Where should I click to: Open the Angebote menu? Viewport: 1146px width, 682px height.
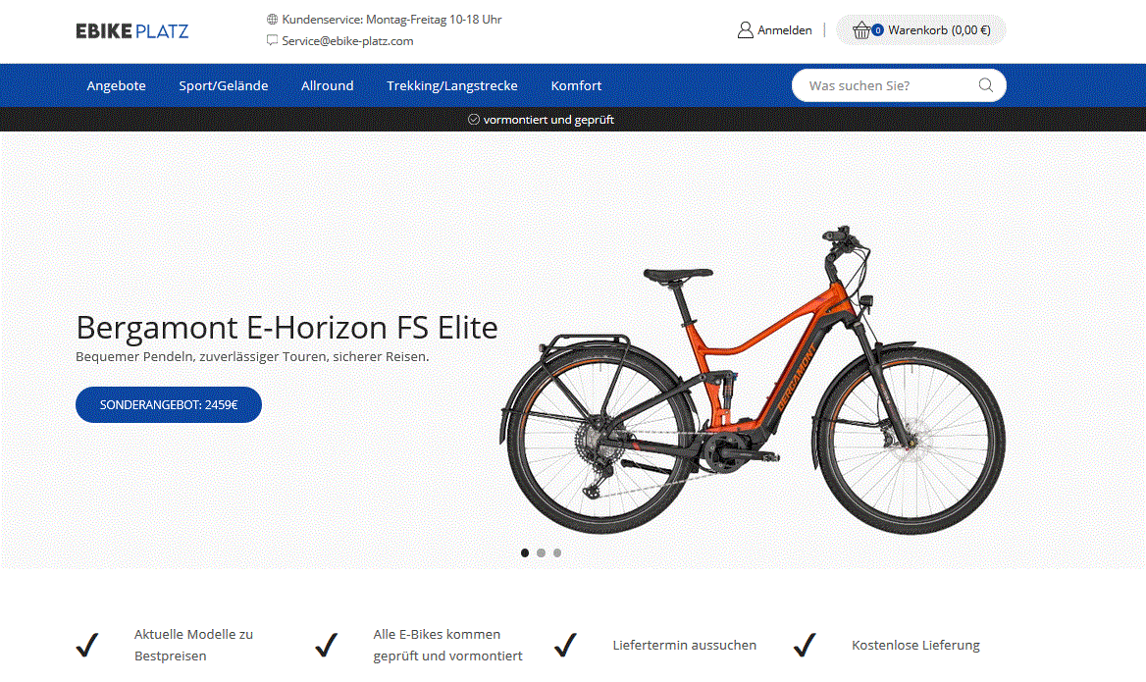[x=116, y=85]
